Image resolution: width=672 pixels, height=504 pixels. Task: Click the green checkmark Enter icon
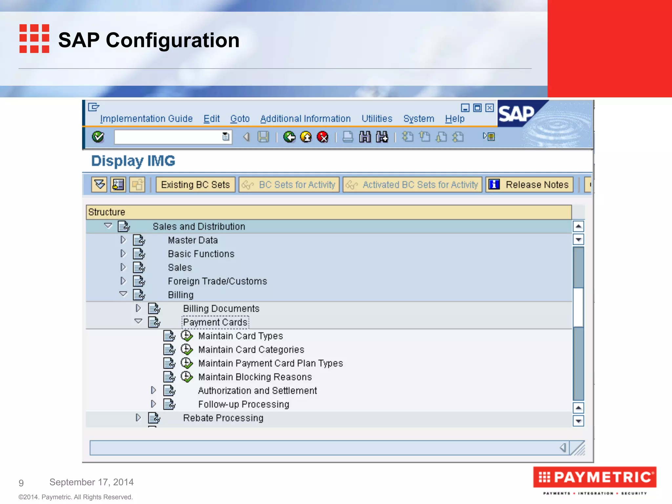point(98,137)
